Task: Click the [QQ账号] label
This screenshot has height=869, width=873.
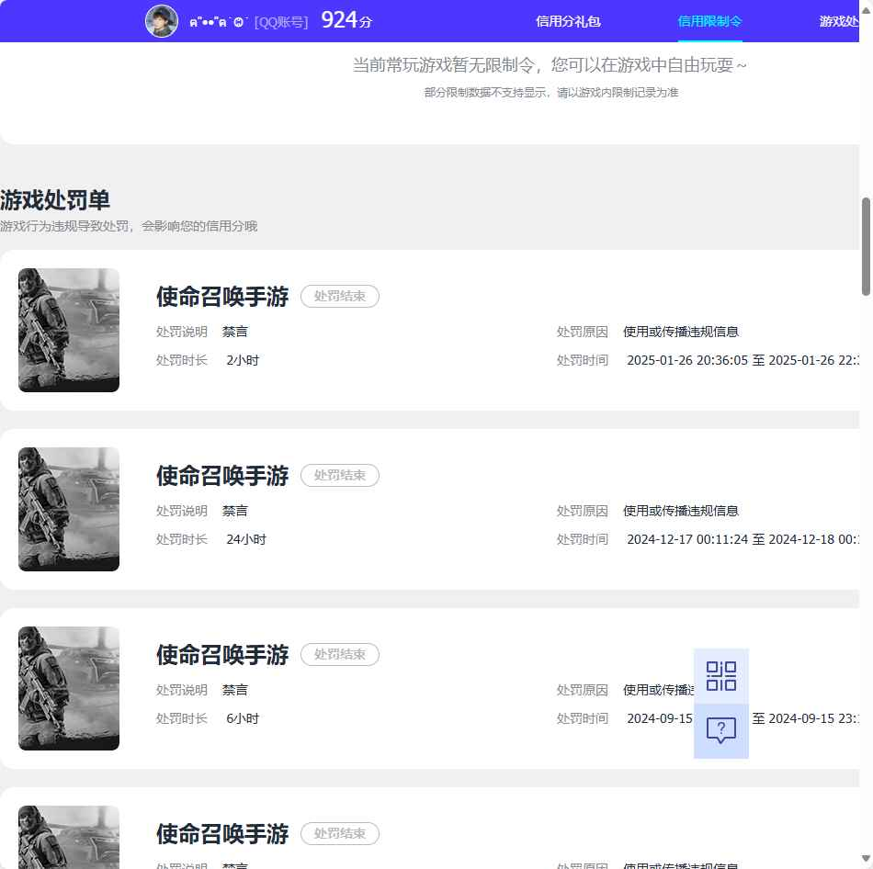Action: 281,22
